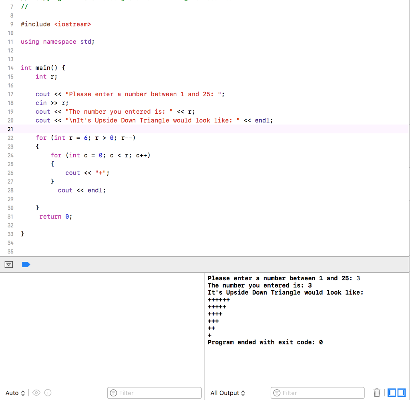Click line number 14 beside int main()

pyautogui.click(x=10, y=68)
